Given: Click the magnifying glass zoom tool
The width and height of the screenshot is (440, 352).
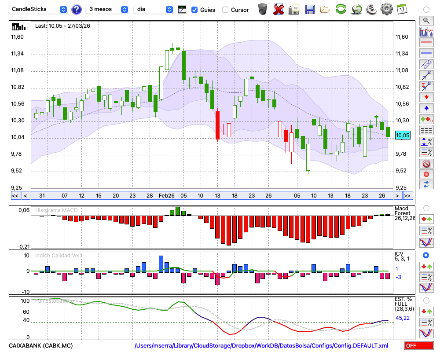Looking at the screenshot, I should click(x=426, y=20).
